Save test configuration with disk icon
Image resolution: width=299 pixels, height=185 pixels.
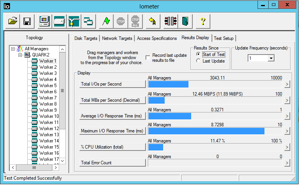tap(27, 21)
